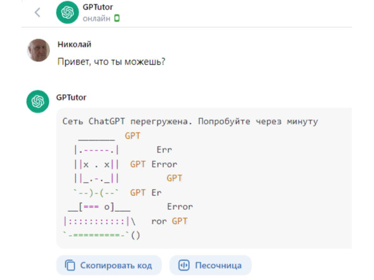This screenshot has height=280, width=374.
Task: Click the Скопировать код button label
Action: (116, 265)
